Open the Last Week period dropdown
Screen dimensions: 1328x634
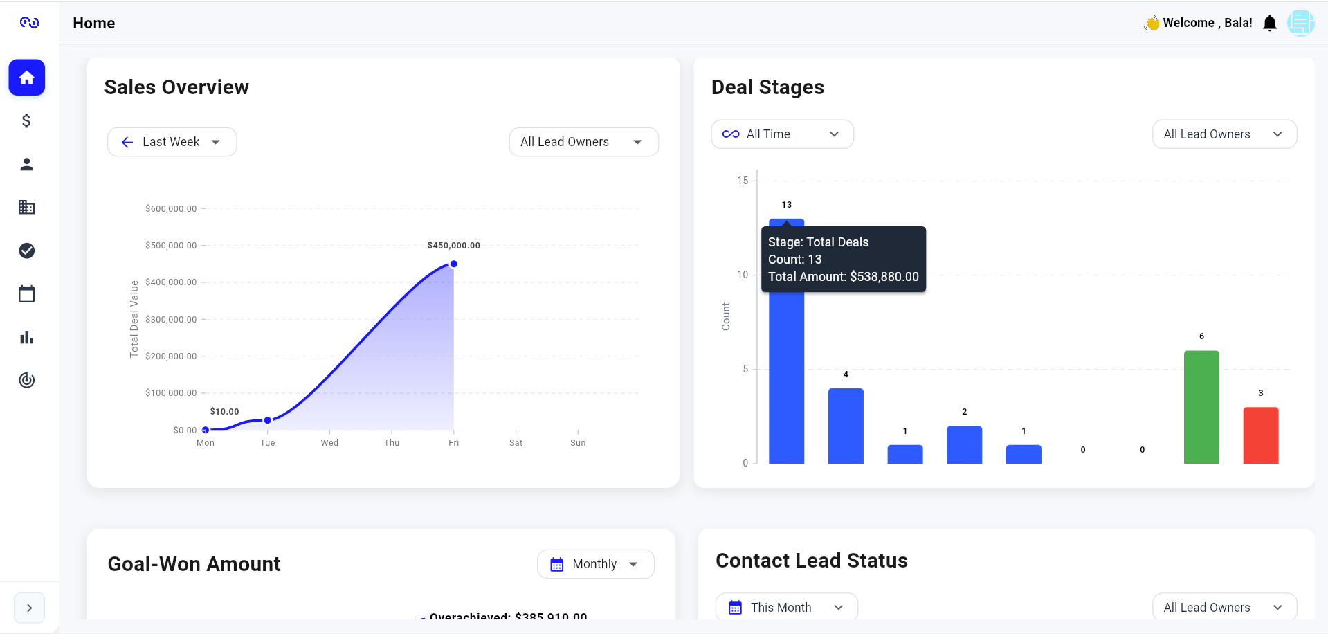pyautogui.click(x=172, y=142)
